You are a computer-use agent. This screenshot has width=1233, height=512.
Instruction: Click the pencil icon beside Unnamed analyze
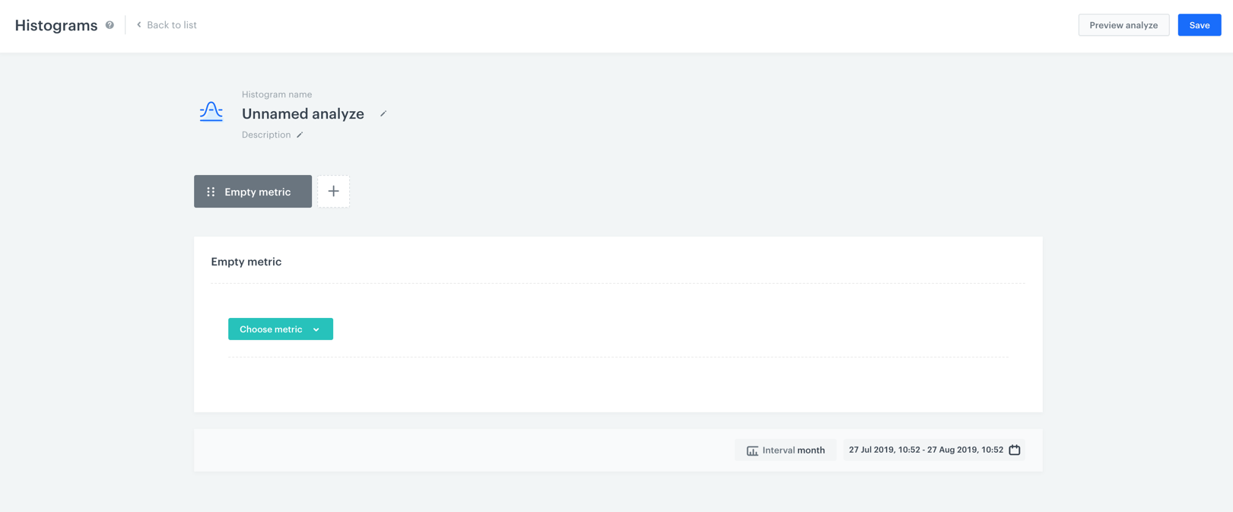(383, 114)
